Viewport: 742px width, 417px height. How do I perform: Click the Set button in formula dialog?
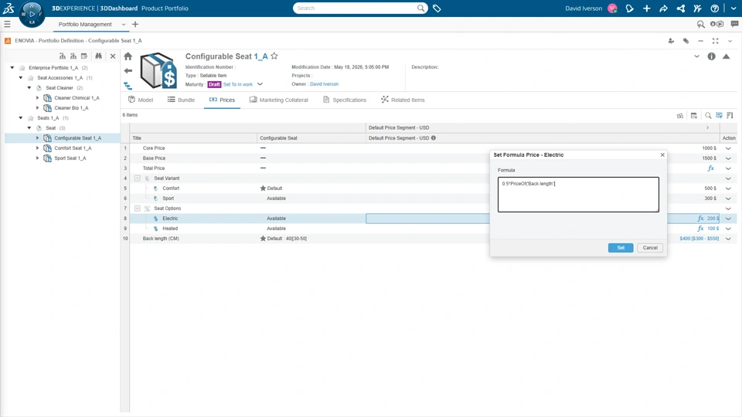pyautogui.click(x=621, y=248)
